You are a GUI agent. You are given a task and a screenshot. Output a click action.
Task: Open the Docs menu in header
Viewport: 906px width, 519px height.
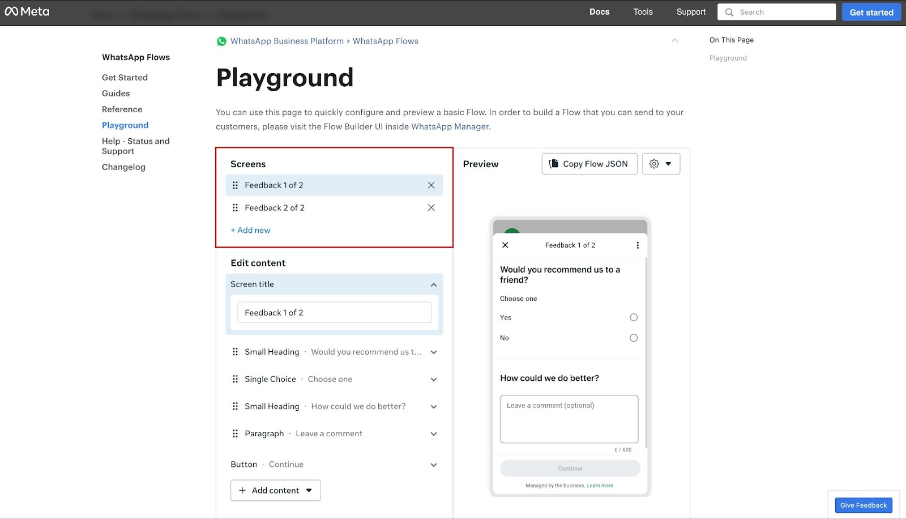click(599, 12)
